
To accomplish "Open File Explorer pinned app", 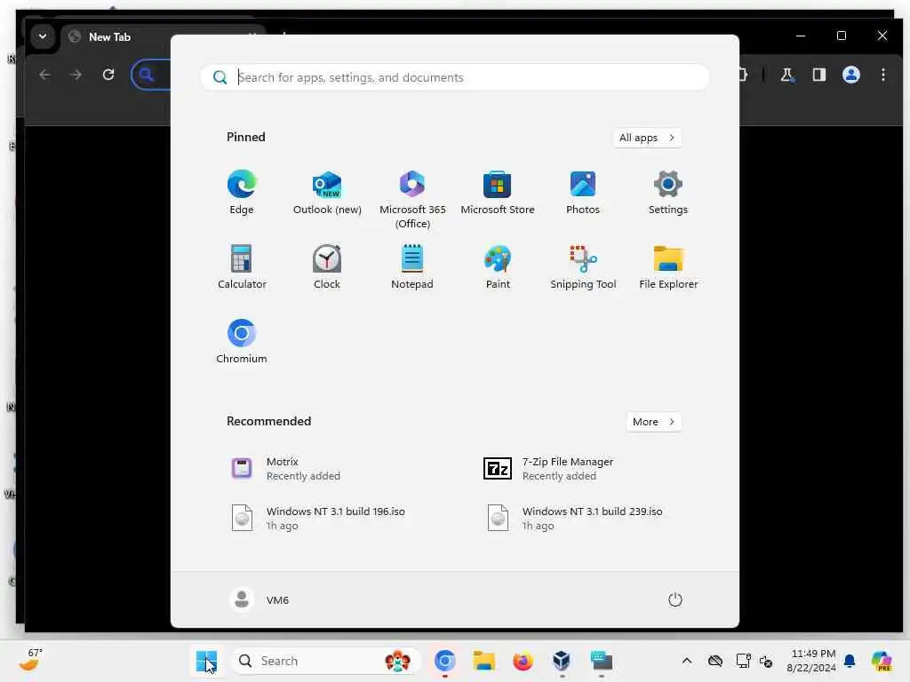I will point(668,267).
